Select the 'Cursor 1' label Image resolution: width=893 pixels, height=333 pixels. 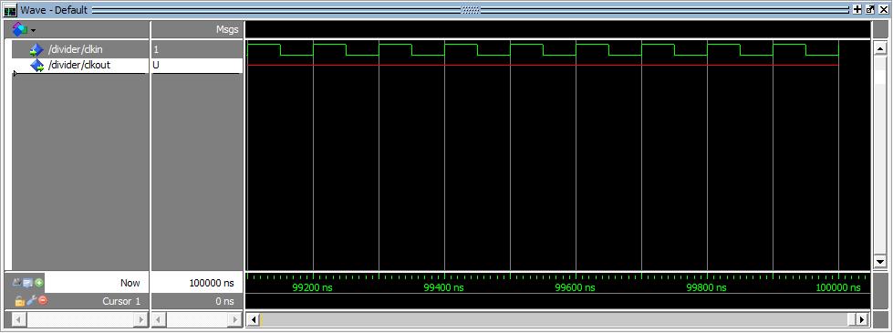[120, 301]
